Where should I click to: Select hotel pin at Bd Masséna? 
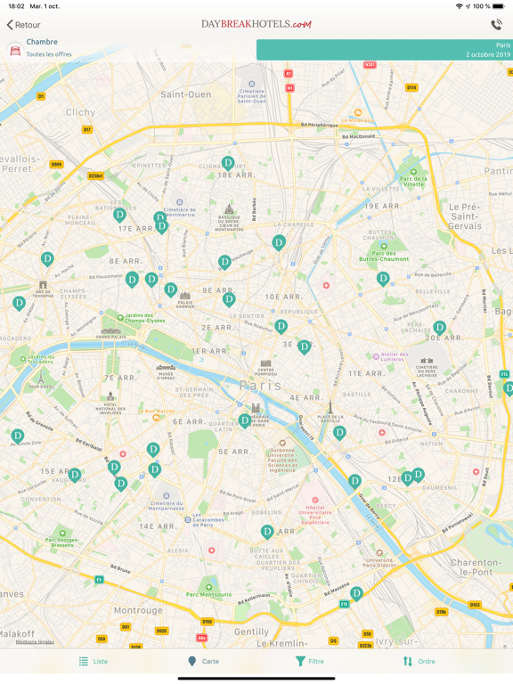[x=356, y=594]
